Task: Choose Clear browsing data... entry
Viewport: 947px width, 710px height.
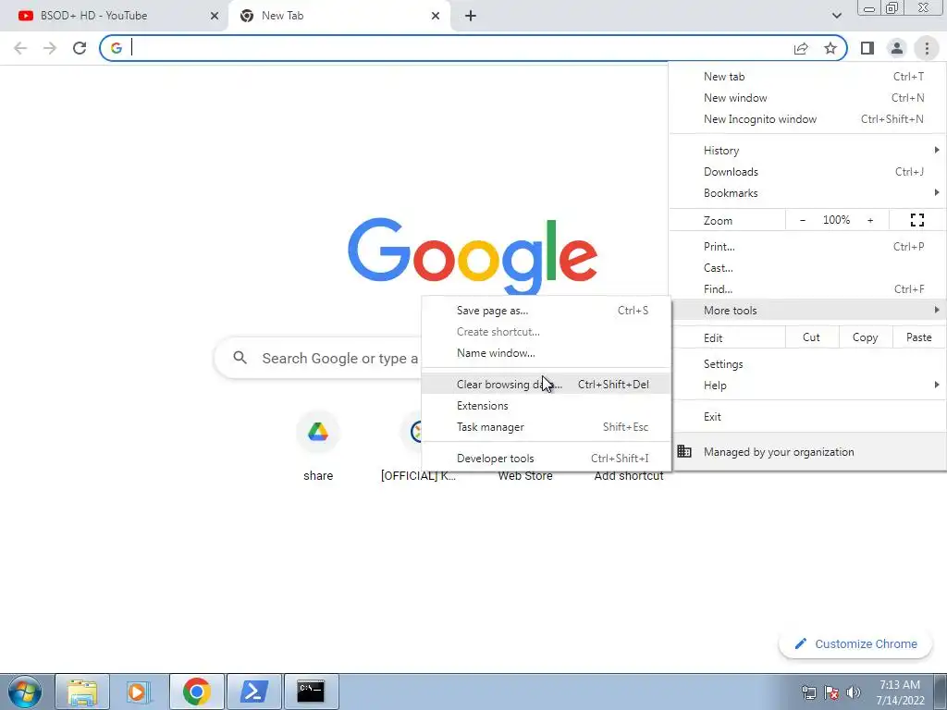Action: point(546,385)
